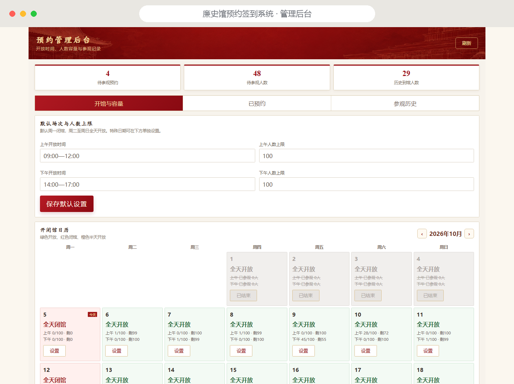The width and height of the screenshot is (514, 384).
Task: Open 设置 for October 11
Action: [x=428, y=351]
